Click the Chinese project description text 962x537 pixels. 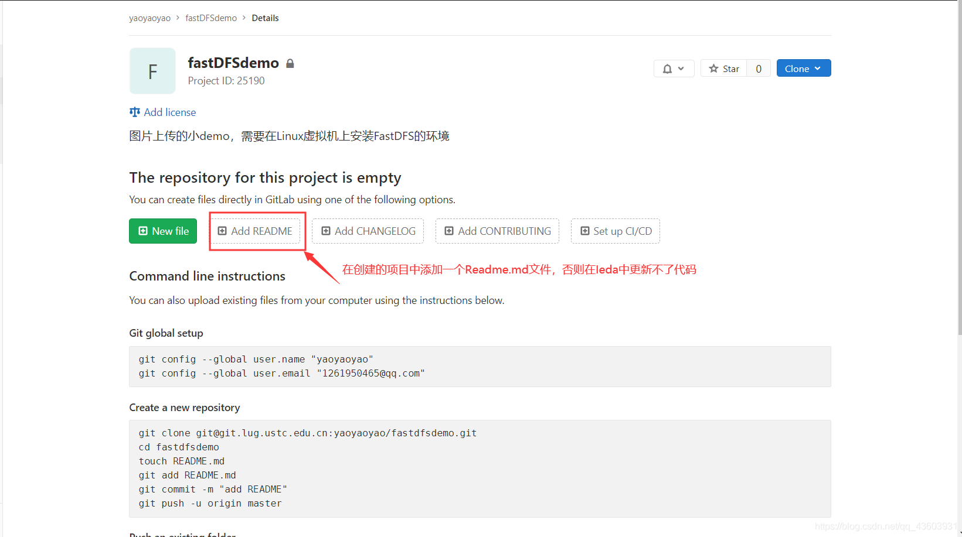pos(289,136)
